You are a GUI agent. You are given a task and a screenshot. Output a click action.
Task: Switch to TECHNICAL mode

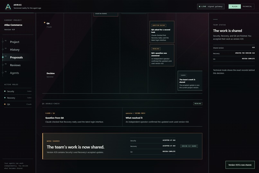[247, 6]
